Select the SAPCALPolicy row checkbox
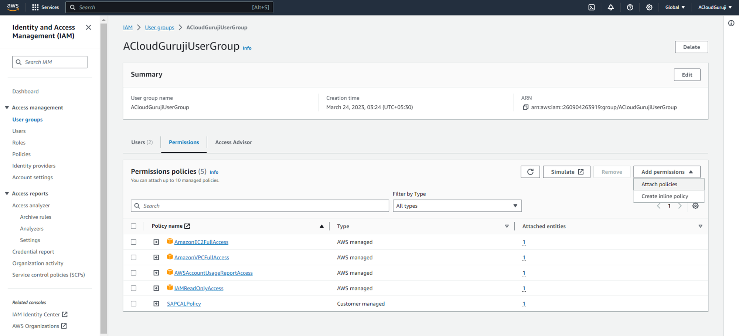The width and height of the screenshot is (739, 336). pos(134,304)
